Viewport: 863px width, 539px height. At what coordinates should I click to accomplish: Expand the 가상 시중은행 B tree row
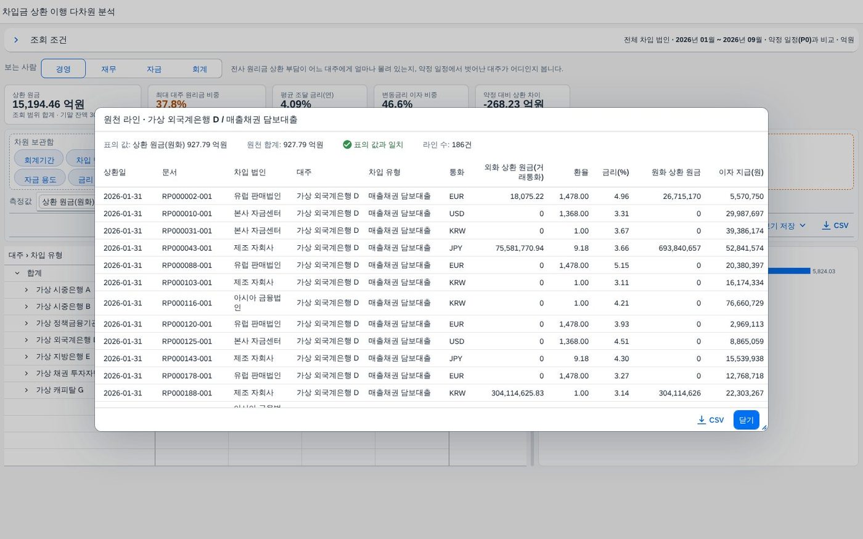point(27,306)
